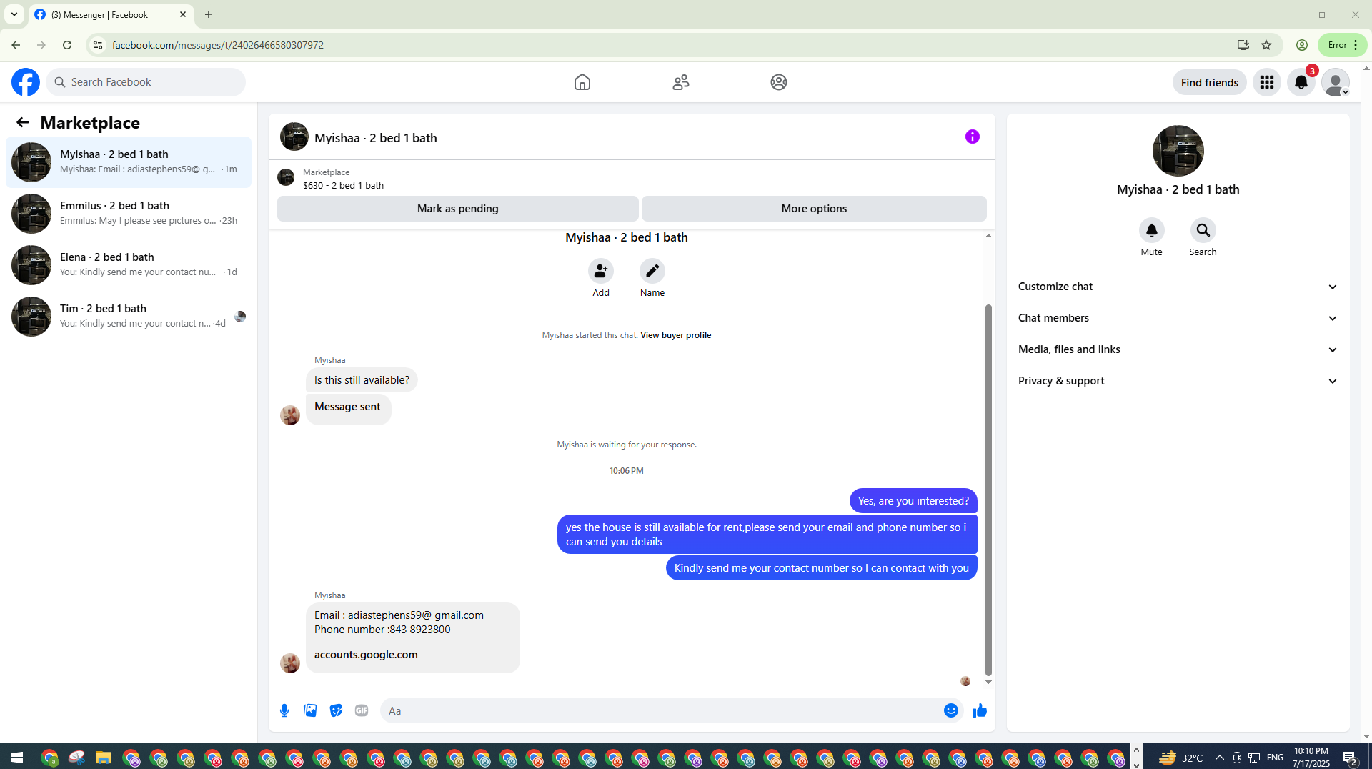Mute this conversation with bell icon

(x=1152, y=230)
